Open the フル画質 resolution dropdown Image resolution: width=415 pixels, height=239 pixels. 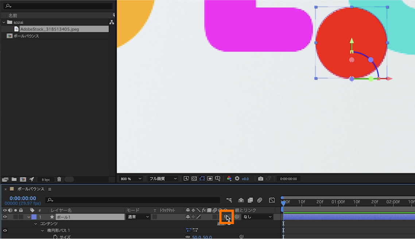click(x=163, y=179)
